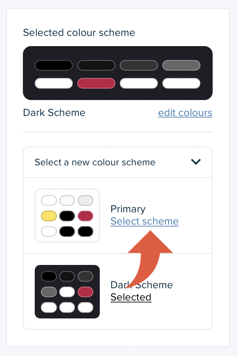
Task: Select the Primary scheme thumbnail
Action: coord(67,216)
